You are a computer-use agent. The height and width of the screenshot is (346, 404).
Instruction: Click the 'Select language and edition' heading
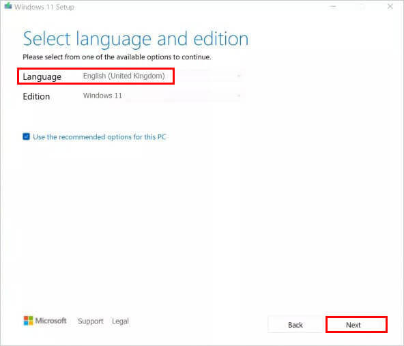(x=136, y=39)
